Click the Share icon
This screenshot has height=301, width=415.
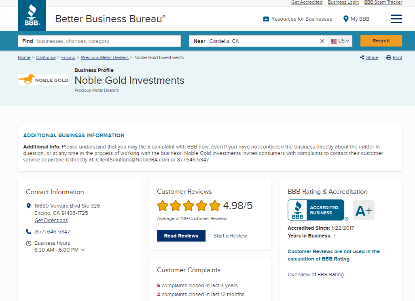pyautogui.click(x=362, y=57)
